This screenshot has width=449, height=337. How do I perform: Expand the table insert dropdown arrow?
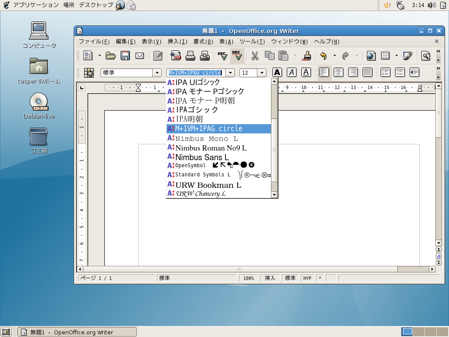pos(396,56)
